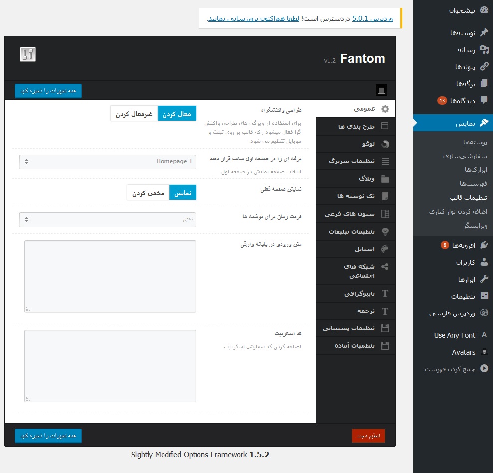This screenshot has height=473, width=493.
Task: Click the comments (دیدگاه‌ها) bubble icon
Action: coord(484,100)
